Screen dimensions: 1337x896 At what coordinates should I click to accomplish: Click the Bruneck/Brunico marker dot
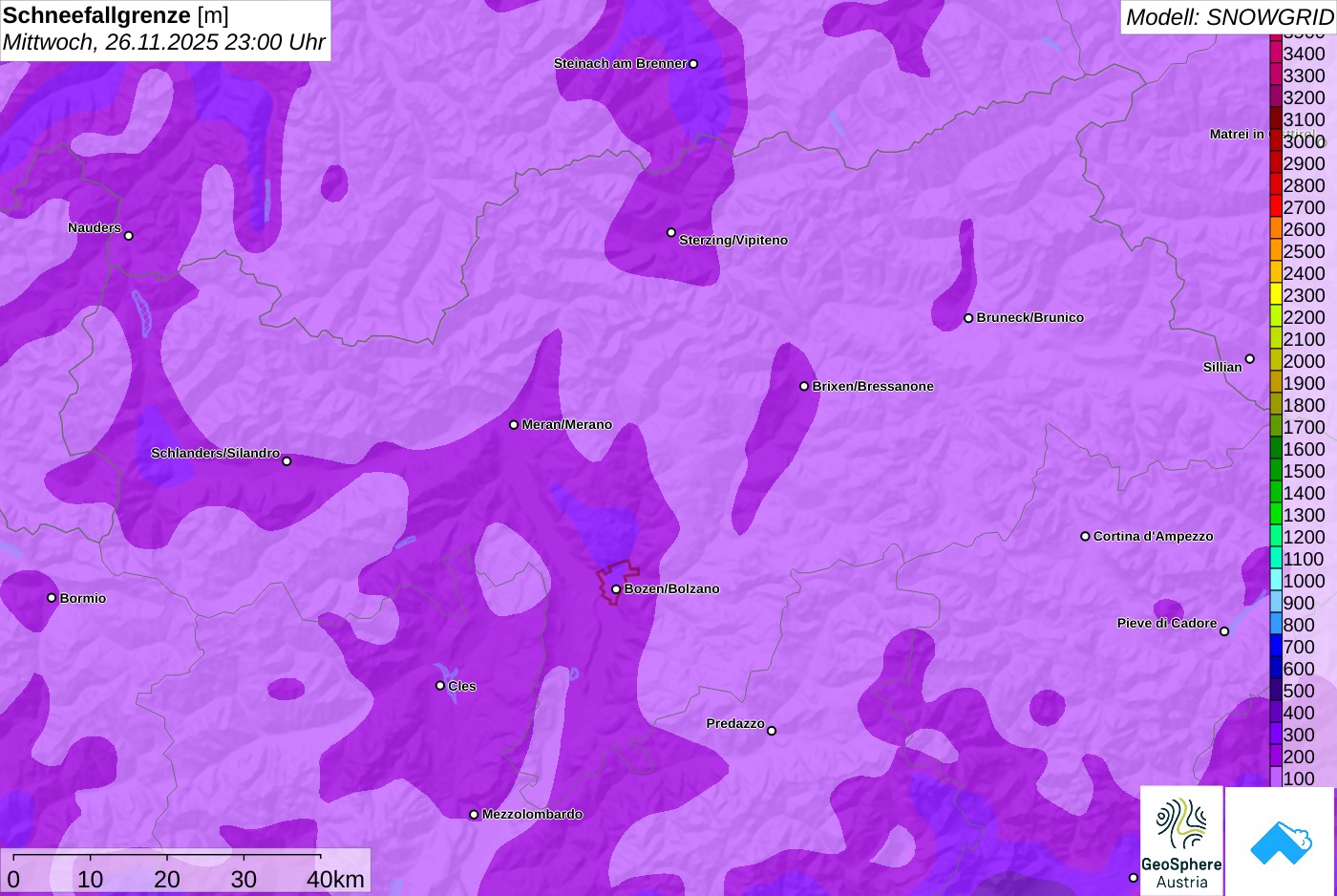click(968, 318)
